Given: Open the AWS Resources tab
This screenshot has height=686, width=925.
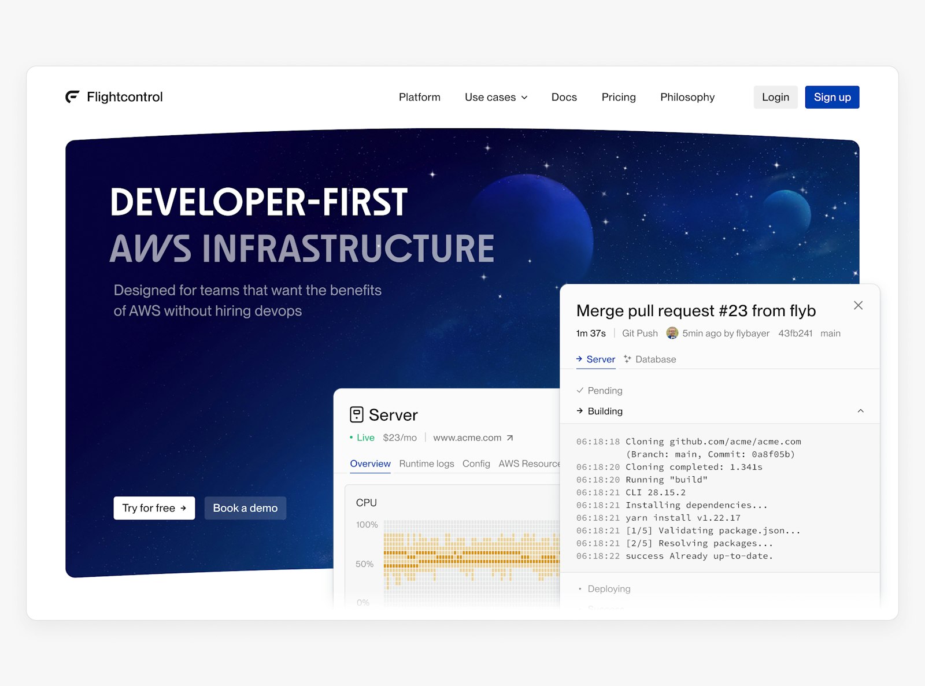Looking at the screenshot, I should pos(529,463).
